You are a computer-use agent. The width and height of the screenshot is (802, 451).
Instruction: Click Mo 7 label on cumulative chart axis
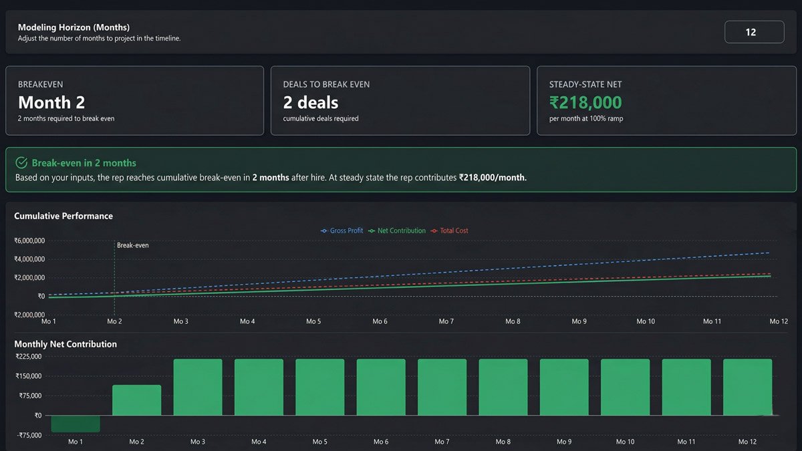pos(446,321)
